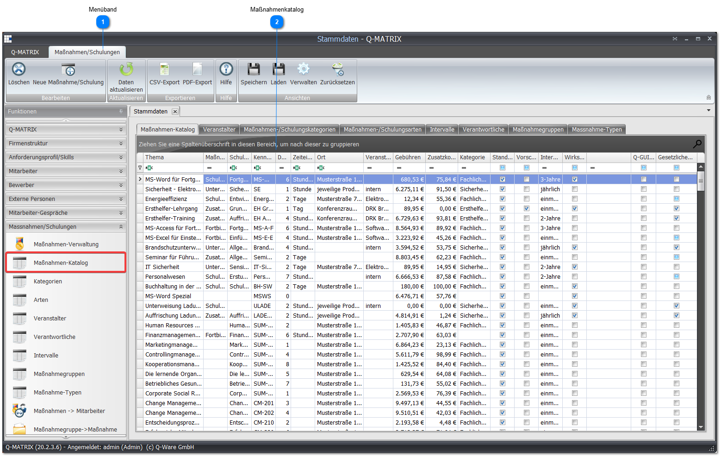Click the Thema filter row field
The width and height of the screenshot is (721, 457).
point(173,168)
